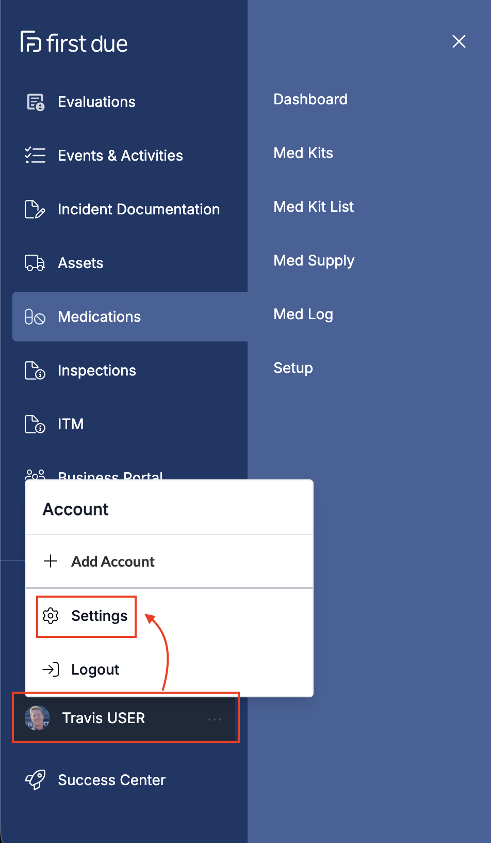Screen dimensions: 491x843
Task: Click the ITM document icon
Action: (x=35, y=424)
